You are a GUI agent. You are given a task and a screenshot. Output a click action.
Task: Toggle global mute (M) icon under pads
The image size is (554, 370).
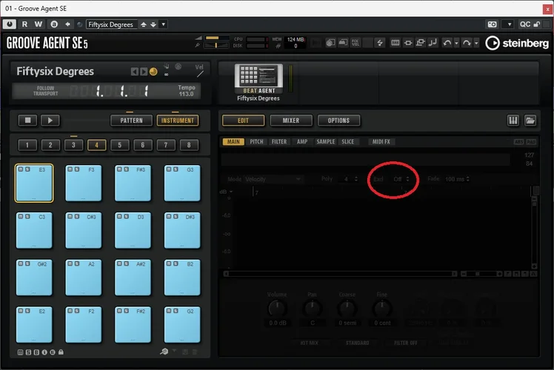point(21,352)
